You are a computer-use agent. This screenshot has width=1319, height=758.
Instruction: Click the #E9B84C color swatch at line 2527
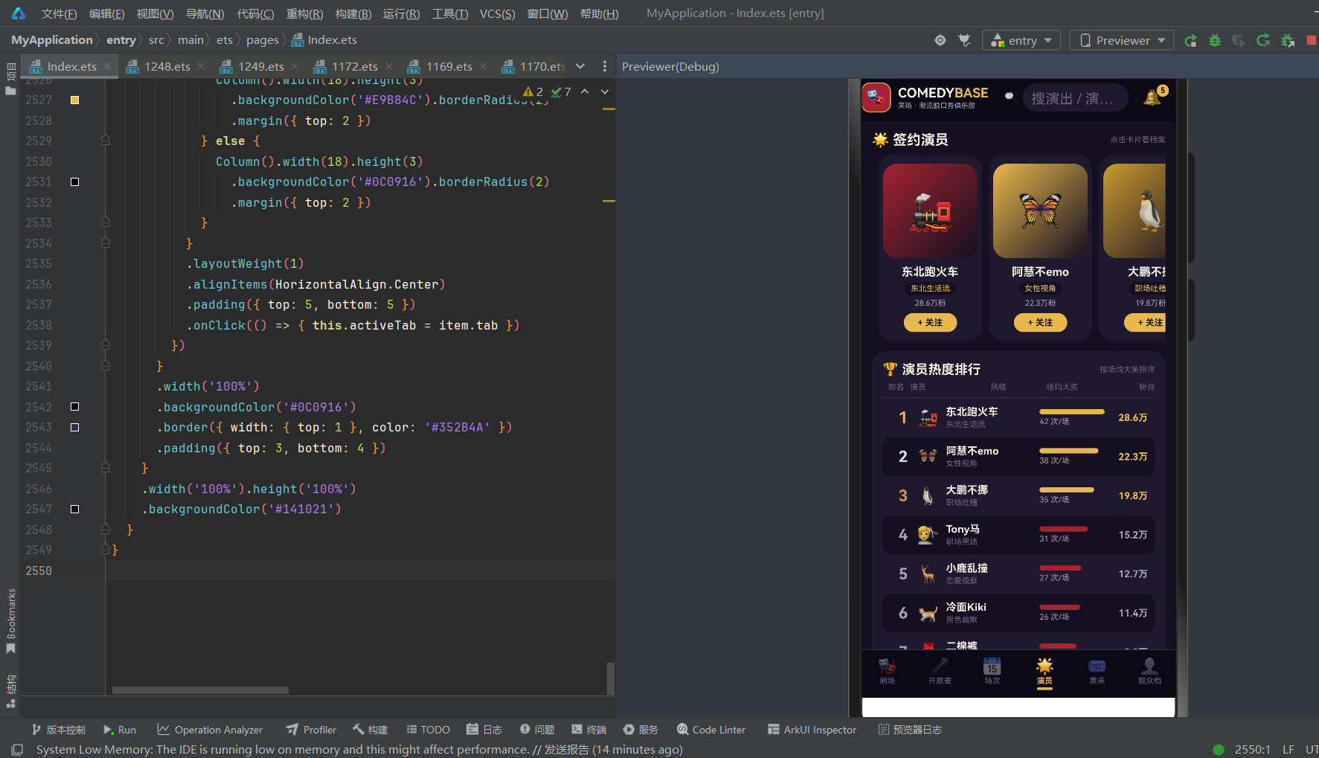74,100
